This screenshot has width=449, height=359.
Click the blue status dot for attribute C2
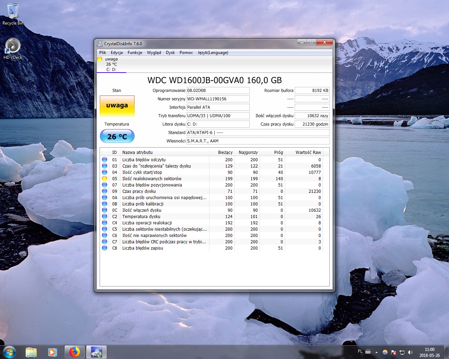tap(105, 216)
